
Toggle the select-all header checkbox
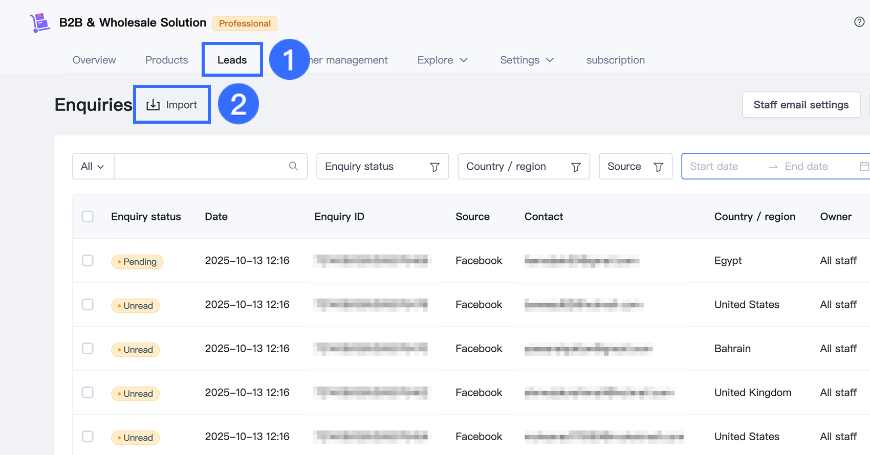pos(88,216)
